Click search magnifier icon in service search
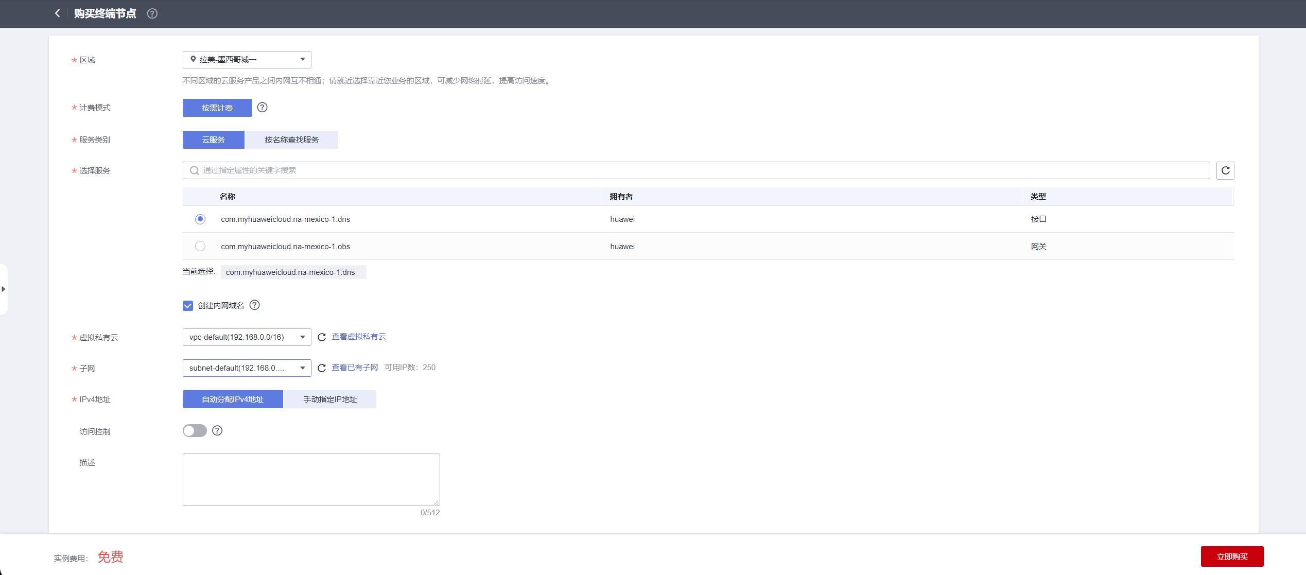Screen dimensions: 1306x575 194,170
